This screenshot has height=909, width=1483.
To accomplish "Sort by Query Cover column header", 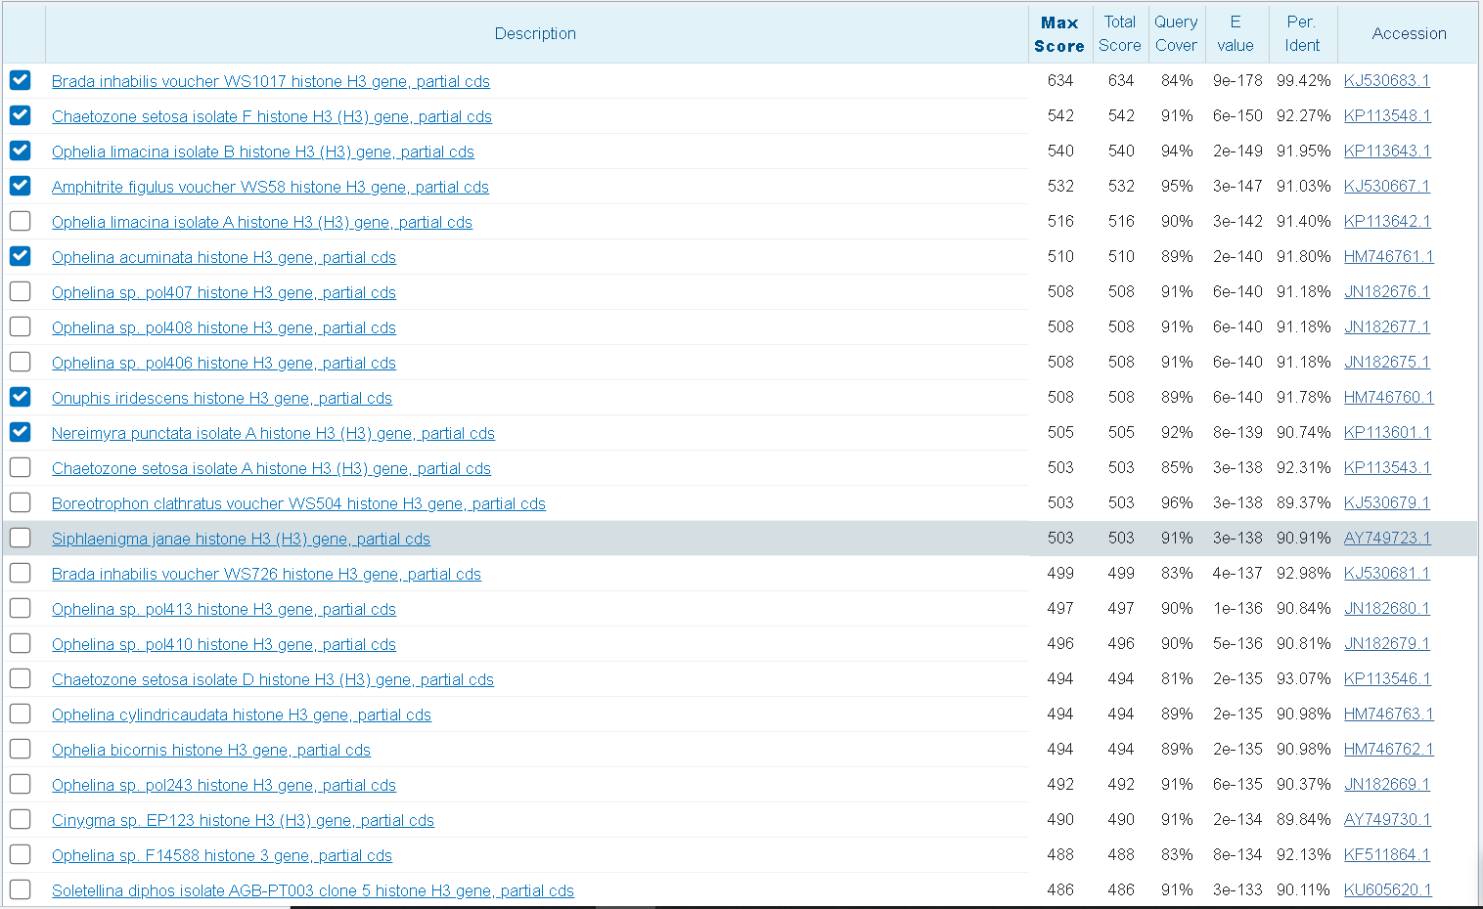I will pos(1176,34).
